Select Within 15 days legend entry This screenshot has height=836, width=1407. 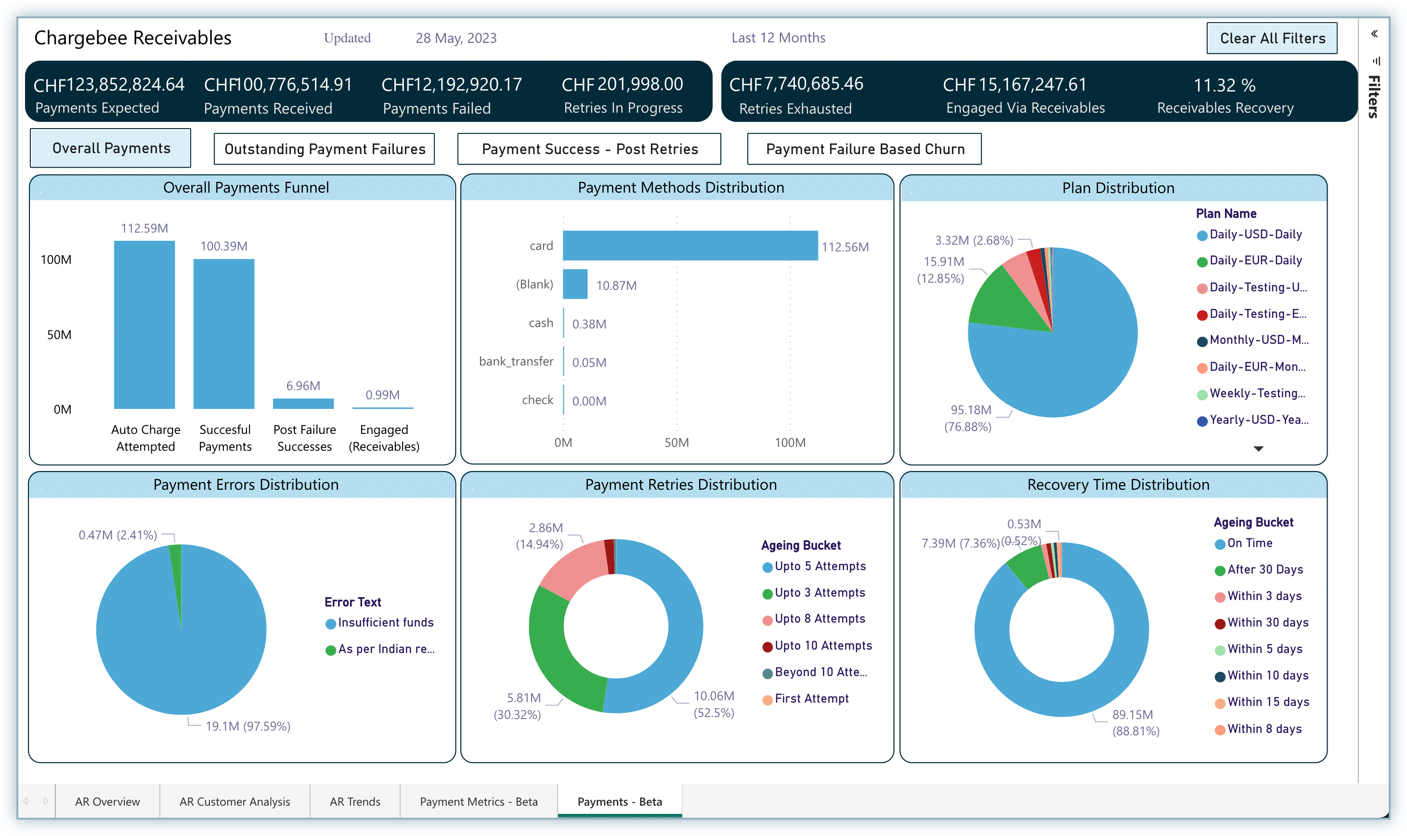tap(1262, 702)
